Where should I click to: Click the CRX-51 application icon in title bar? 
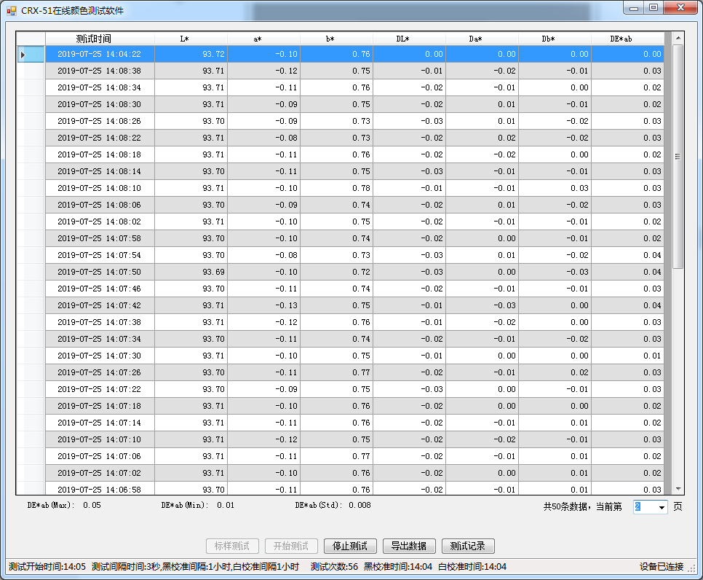[11, 11]
